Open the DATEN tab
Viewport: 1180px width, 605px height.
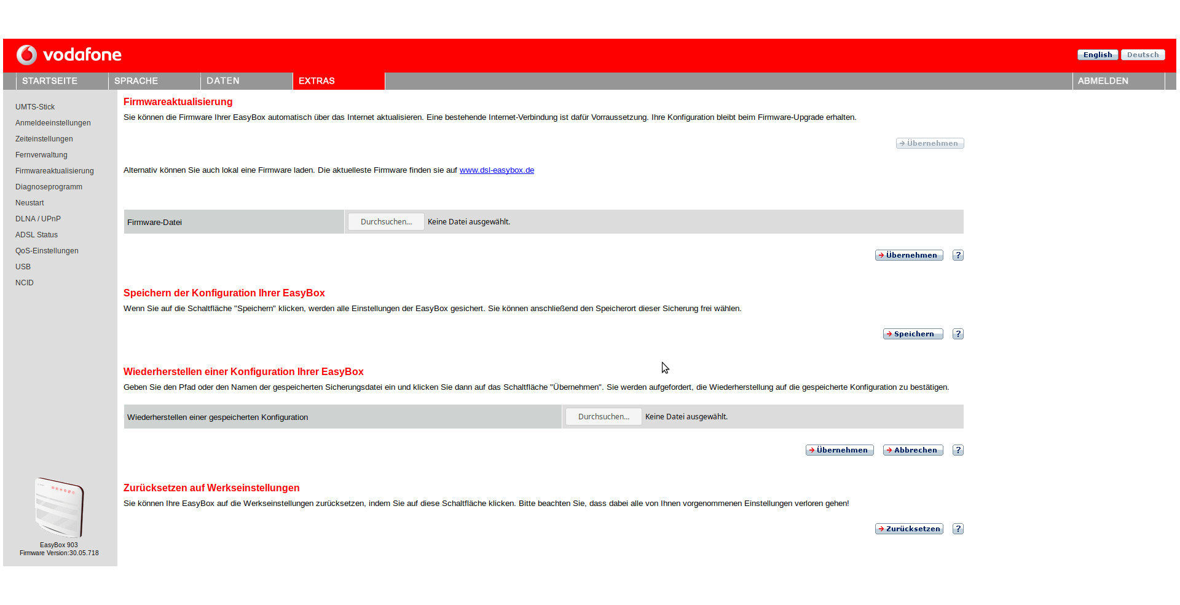(223, 81)
